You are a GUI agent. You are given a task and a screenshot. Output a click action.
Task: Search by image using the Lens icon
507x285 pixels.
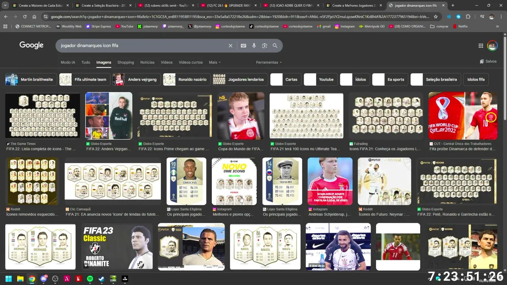tap(265, 46)
